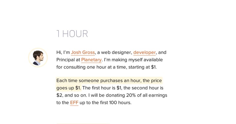Visit the Planetary link
Screen dimensions: 236x124
click(91, 60)
